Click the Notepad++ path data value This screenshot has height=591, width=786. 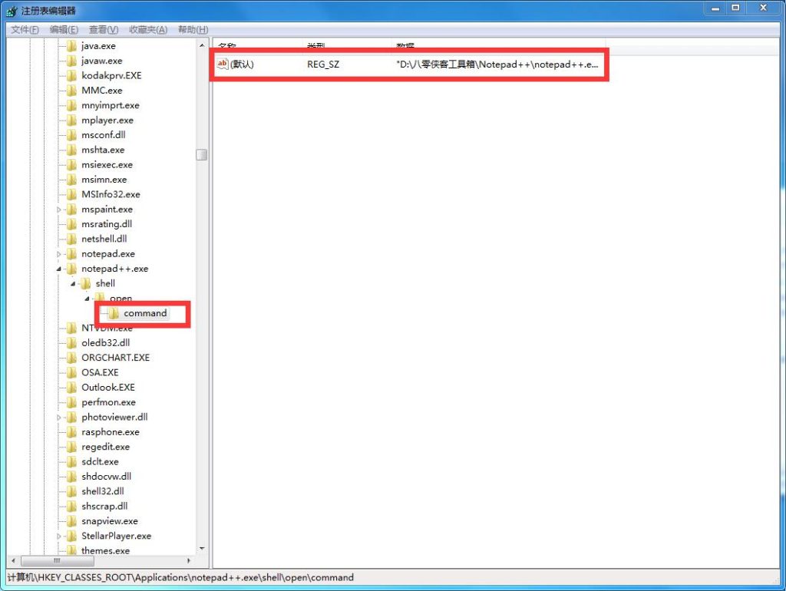[497, 64]
